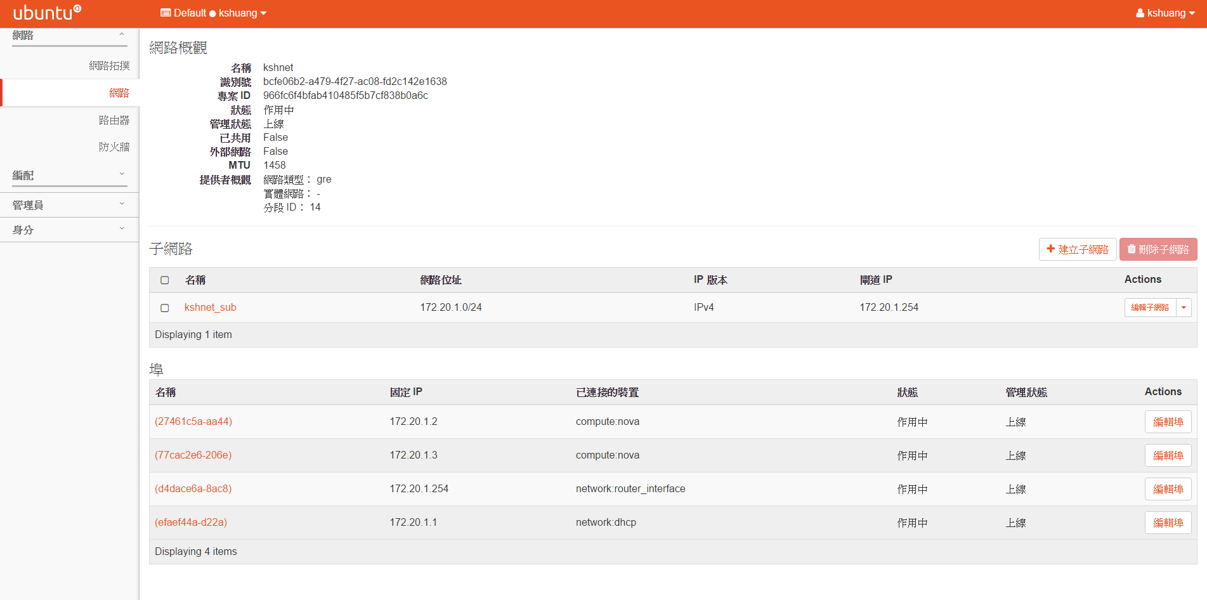1207x600 pixels.
Task: Open the Default kshuang project dropdown
Action: (213, 13)
